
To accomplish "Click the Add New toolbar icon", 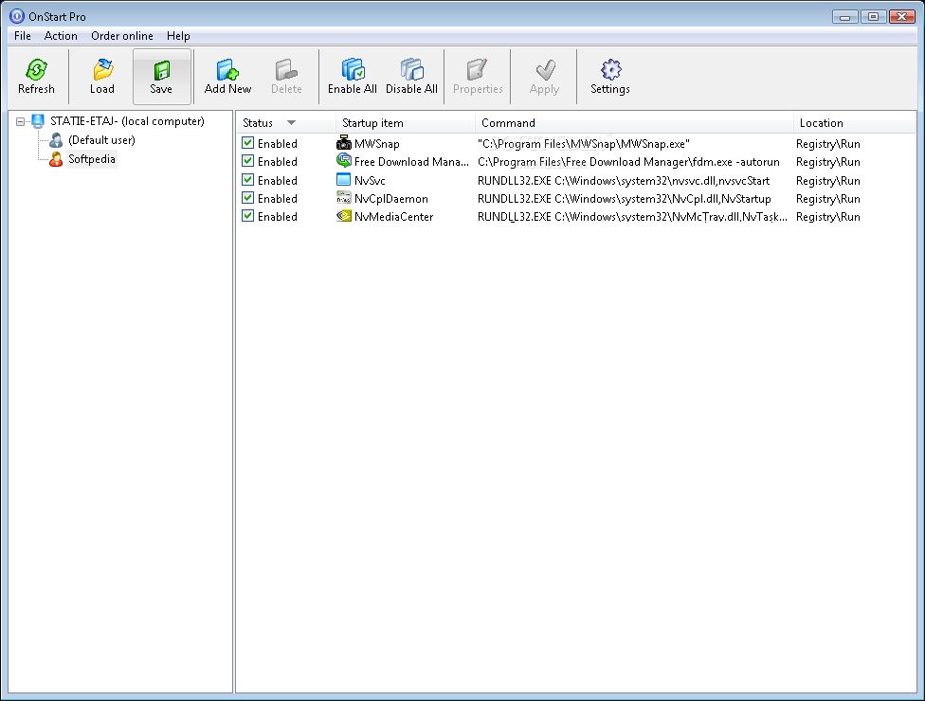I will coord(227,69).
